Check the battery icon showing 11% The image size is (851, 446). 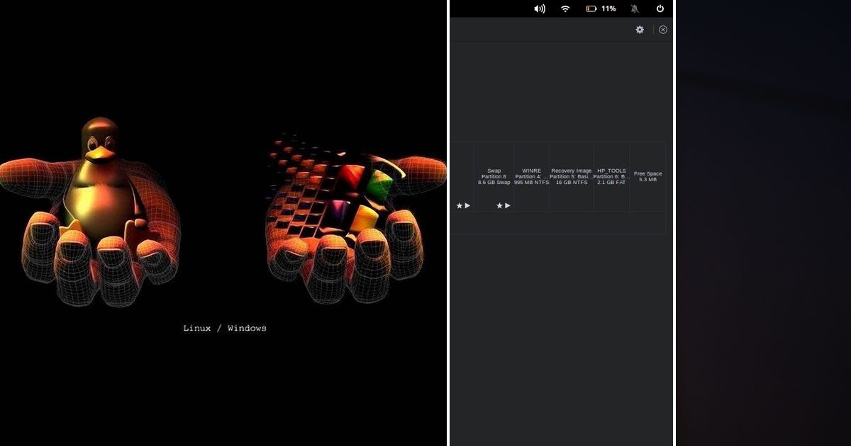pos(590,8)
